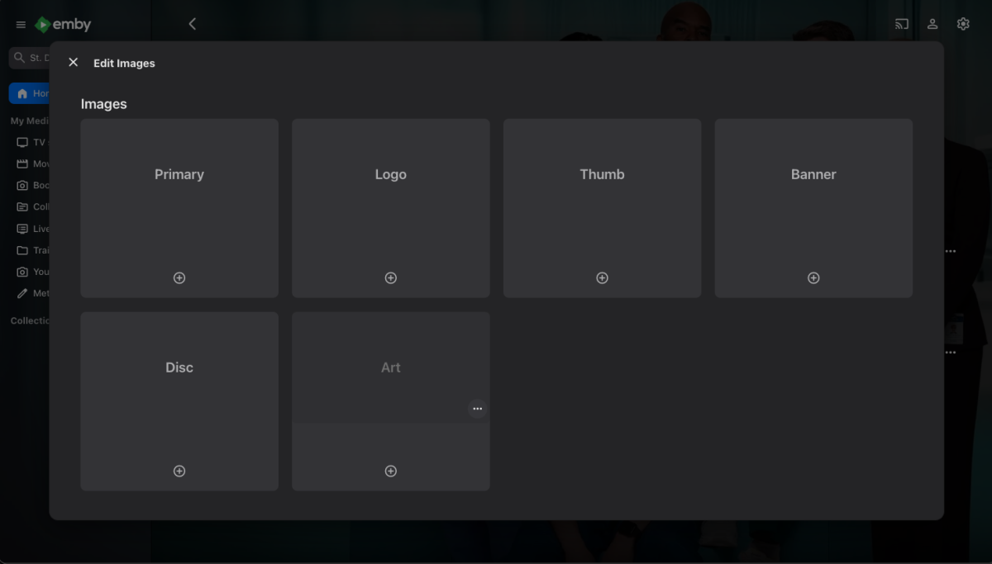992x564 pixels.
Task: Click the camera icon beside You
Action: pos(22,272)
